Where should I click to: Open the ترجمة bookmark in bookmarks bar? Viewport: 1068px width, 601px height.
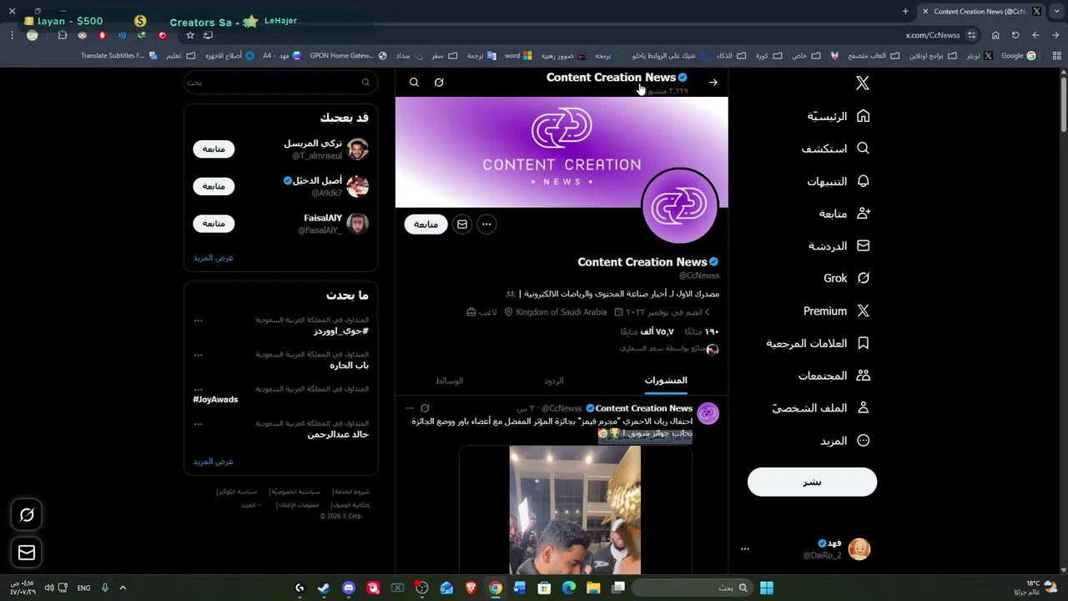point(481,56)
